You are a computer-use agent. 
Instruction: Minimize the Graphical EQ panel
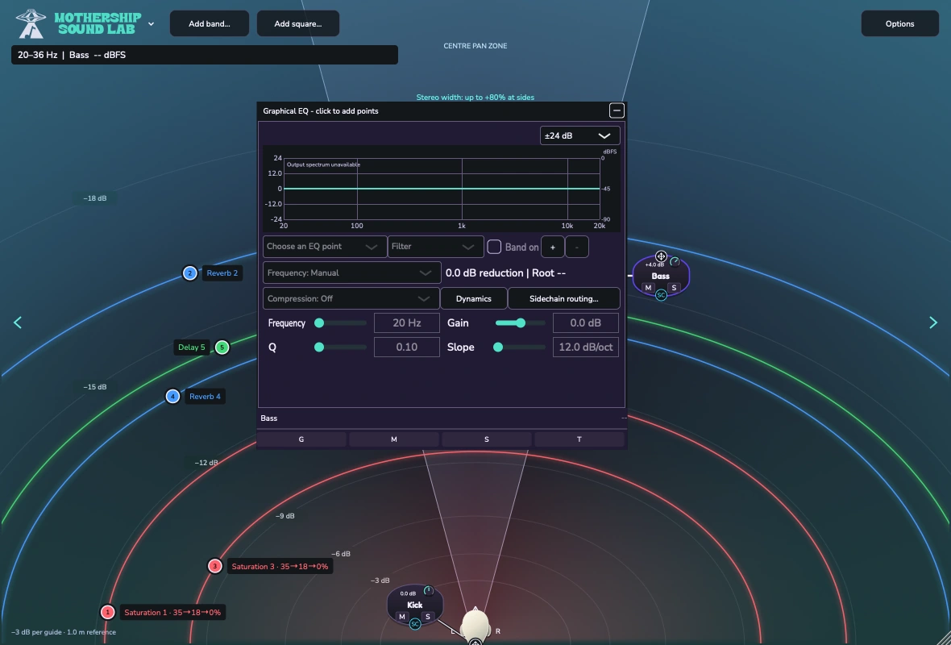pos(617,110)
